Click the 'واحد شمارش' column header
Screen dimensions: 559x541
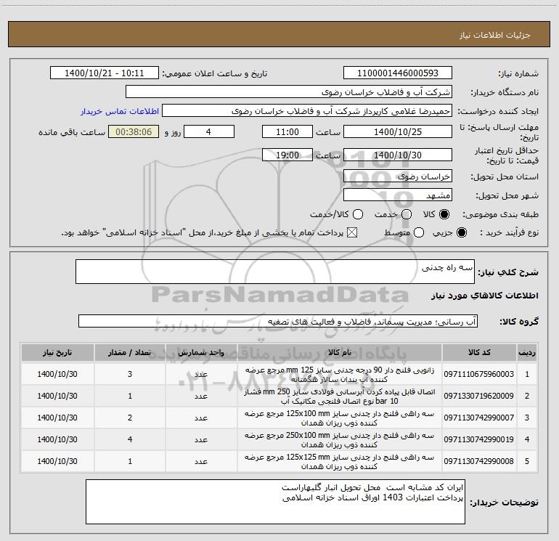201,352
